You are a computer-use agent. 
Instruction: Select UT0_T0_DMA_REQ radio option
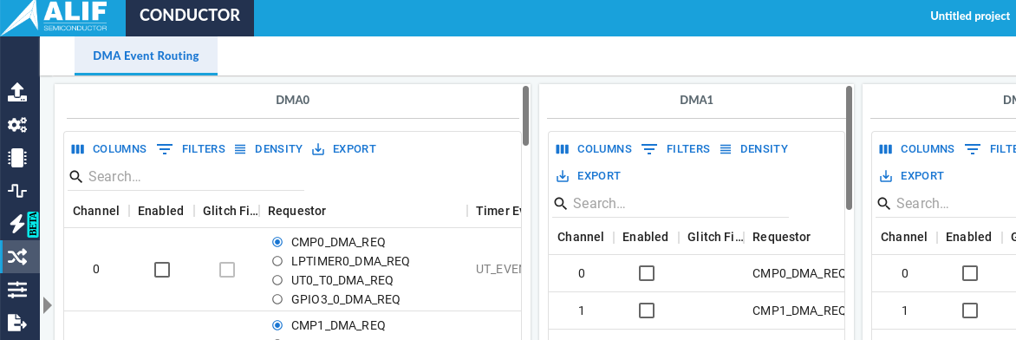coord(277,280)
